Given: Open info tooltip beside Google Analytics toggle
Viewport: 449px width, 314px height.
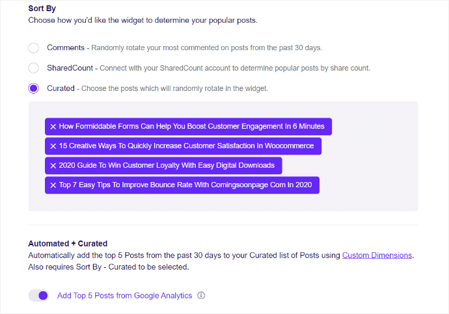Looking at the screenshot, I should 201,295.
